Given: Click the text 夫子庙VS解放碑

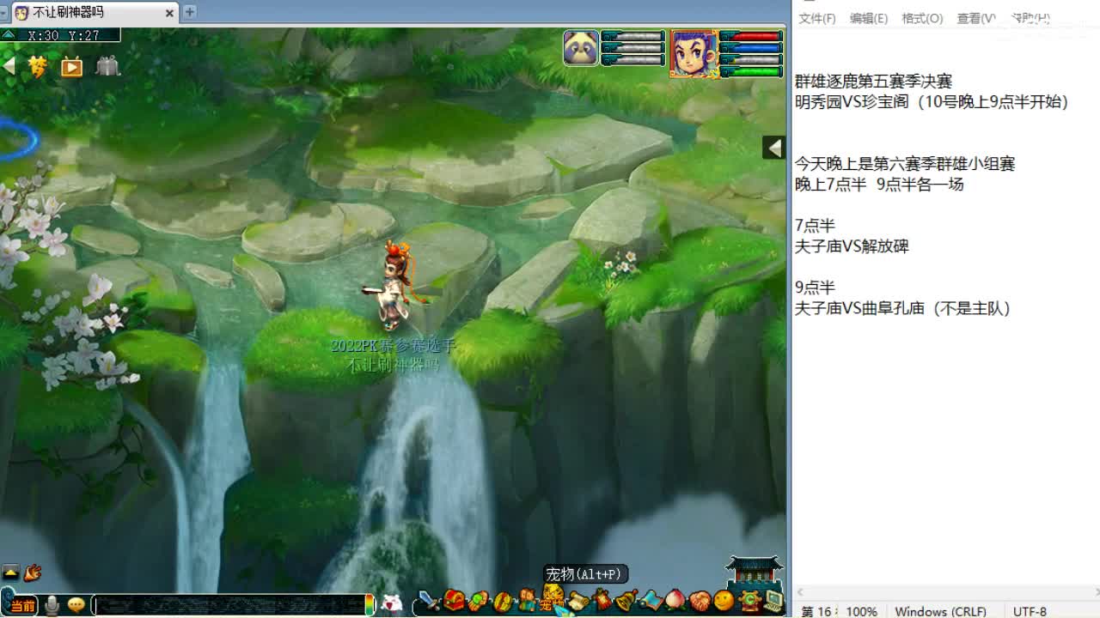Looking at the screenshot, I should [852, 245].
